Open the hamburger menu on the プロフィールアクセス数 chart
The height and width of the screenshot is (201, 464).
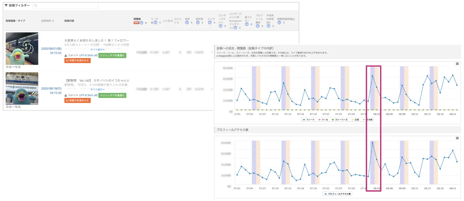457,138
